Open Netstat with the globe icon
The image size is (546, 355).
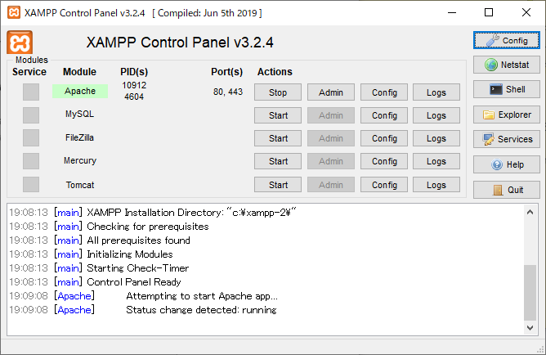[506, 65]
